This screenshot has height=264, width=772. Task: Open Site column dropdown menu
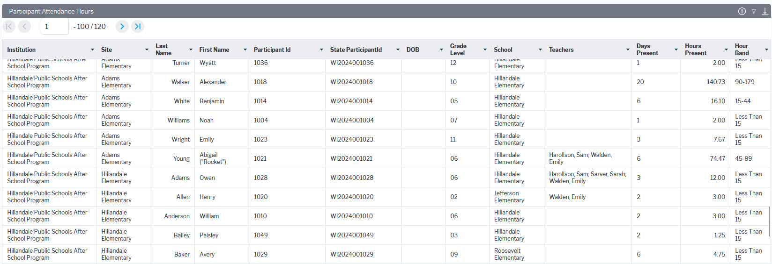pos(147,50)
